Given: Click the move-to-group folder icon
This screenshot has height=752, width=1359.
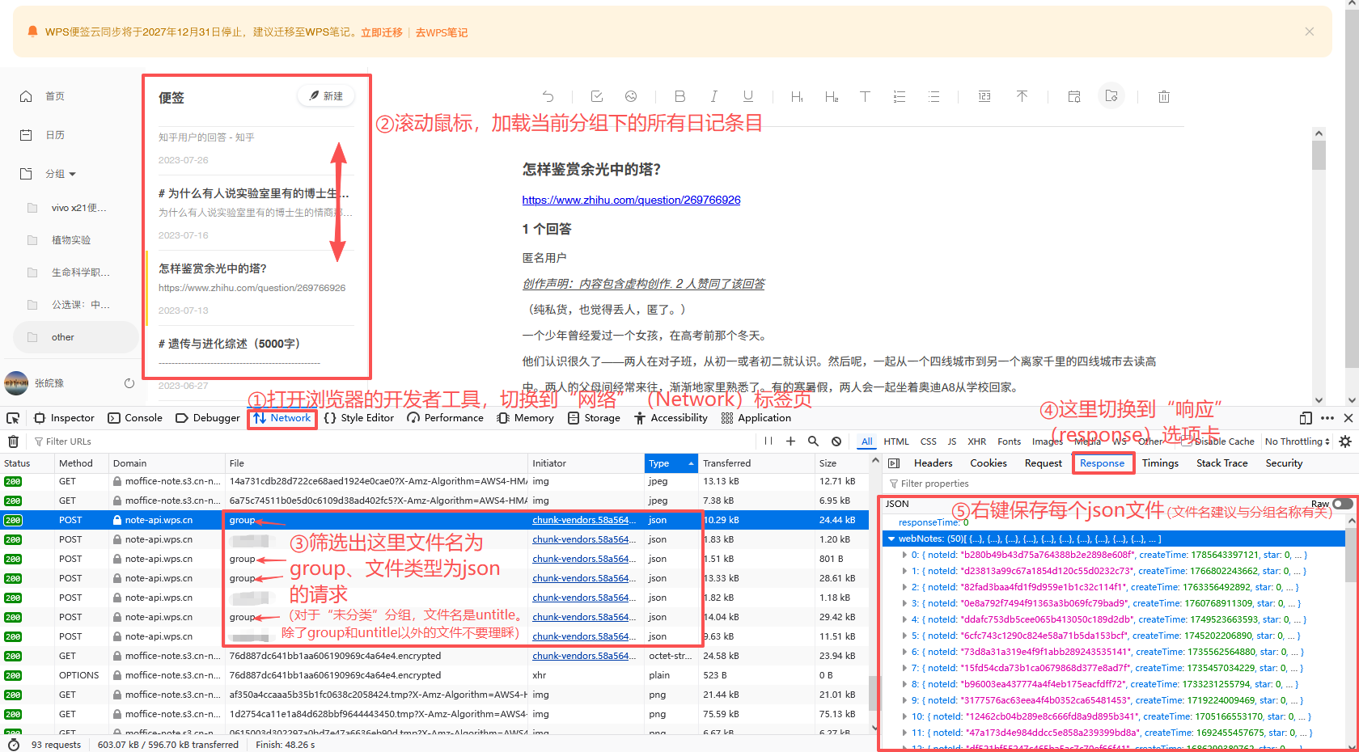Looking at the screenshot, I should click(1111, 96).
